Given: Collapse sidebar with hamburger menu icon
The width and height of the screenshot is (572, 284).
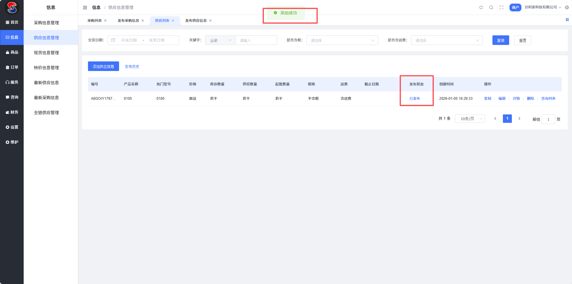Looking at the screenshot, I should click(85, 7).
